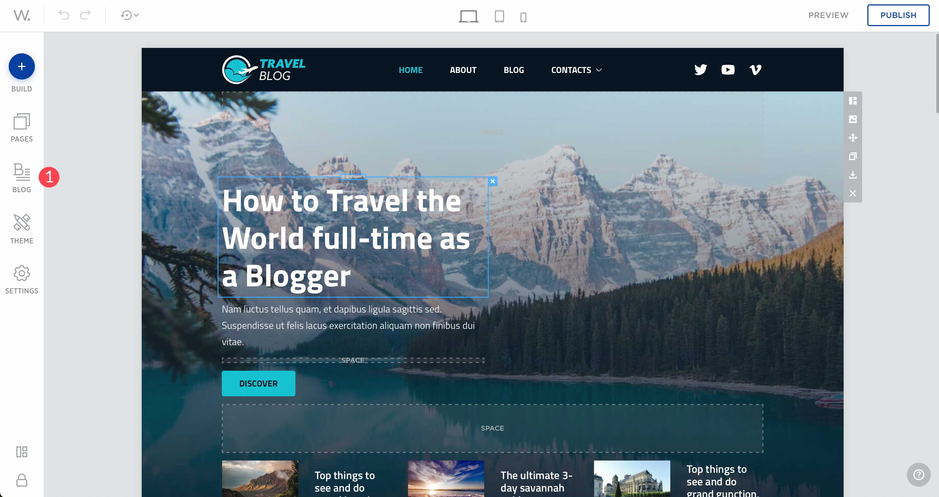Toggle desktop preview mode
Image resolution: width=939 pixels, height=497 pixels.
coord(469,16)
